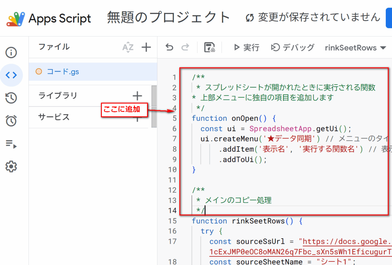Save project with the floppy disk icon
This screenshot has width=392, height=265.
click(x=209, y=48)
